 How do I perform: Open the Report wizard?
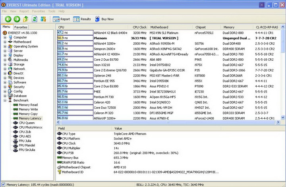(x=61, y=19)
